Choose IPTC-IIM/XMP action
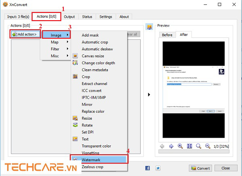This screenshot has height=176, width=242. 99,97
